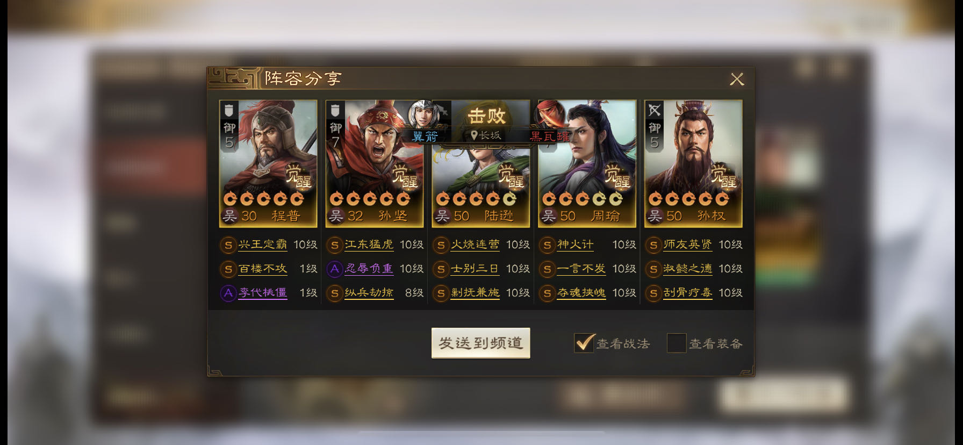Tap the 翼箭 player avatar

tap(423, 114)
